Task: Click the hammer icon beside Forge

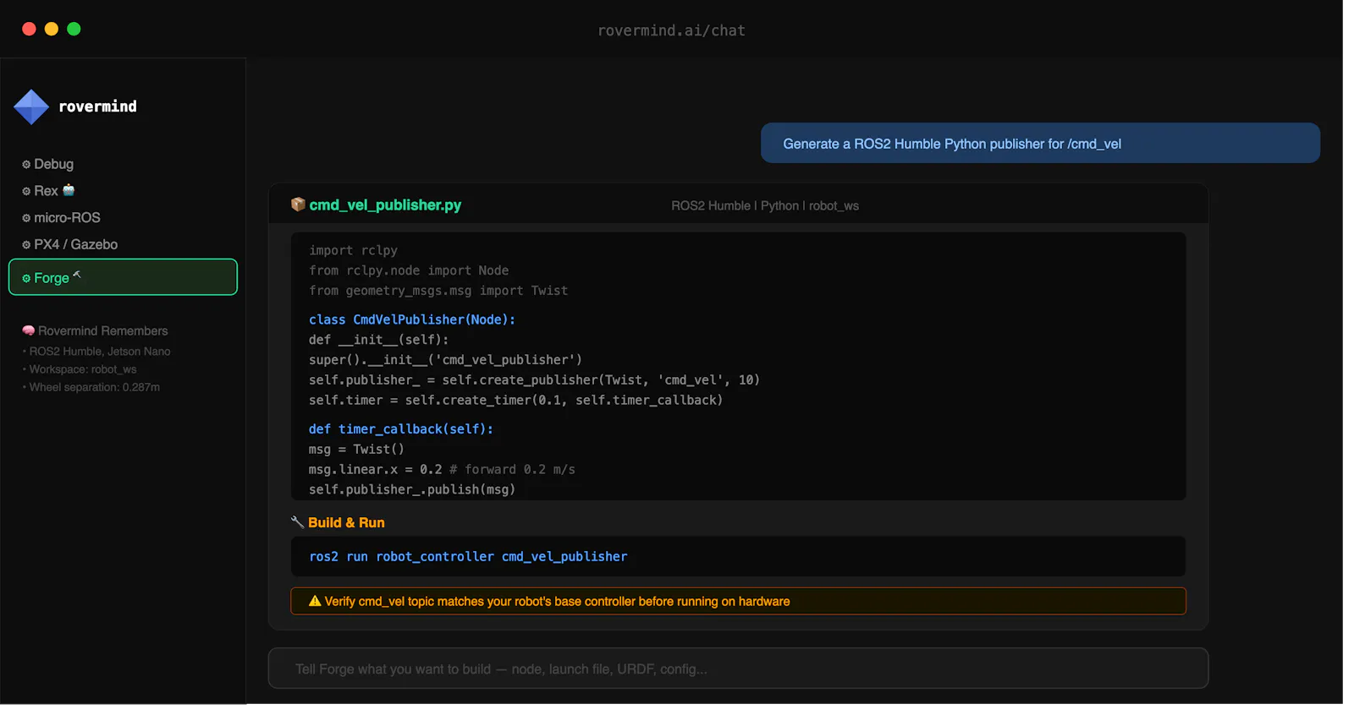Action: [77, 275]
